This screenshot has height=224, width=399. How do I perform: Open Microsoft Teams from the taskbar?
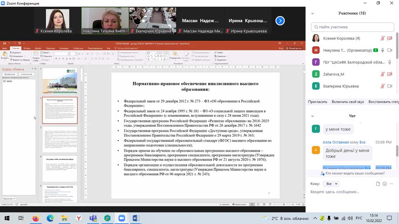pyautogui.click(x=93, y=218)
